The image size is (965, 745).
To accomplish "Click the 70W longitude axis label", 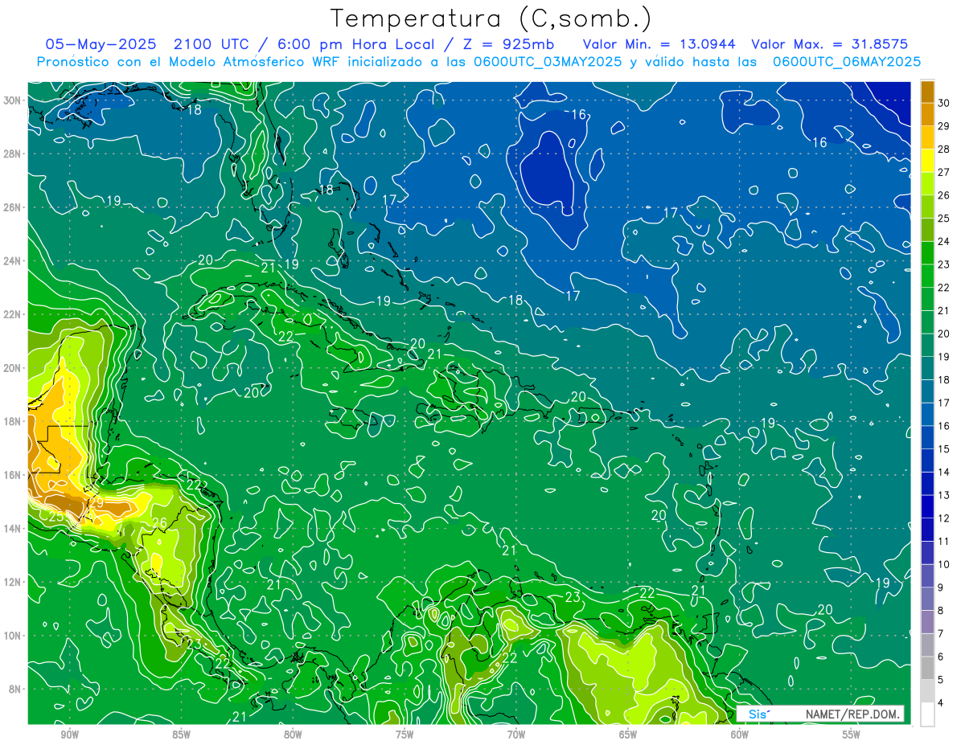I will [x=516, y=735].
